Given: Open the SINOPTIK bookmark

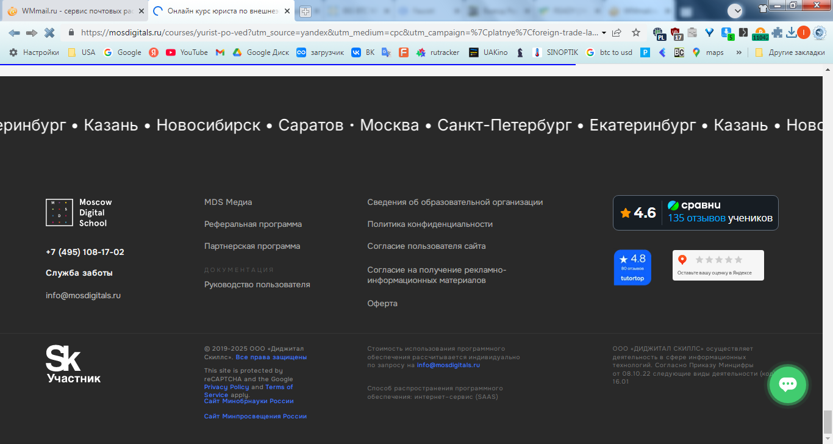Looking at the screenshot, I should [556, 52].
